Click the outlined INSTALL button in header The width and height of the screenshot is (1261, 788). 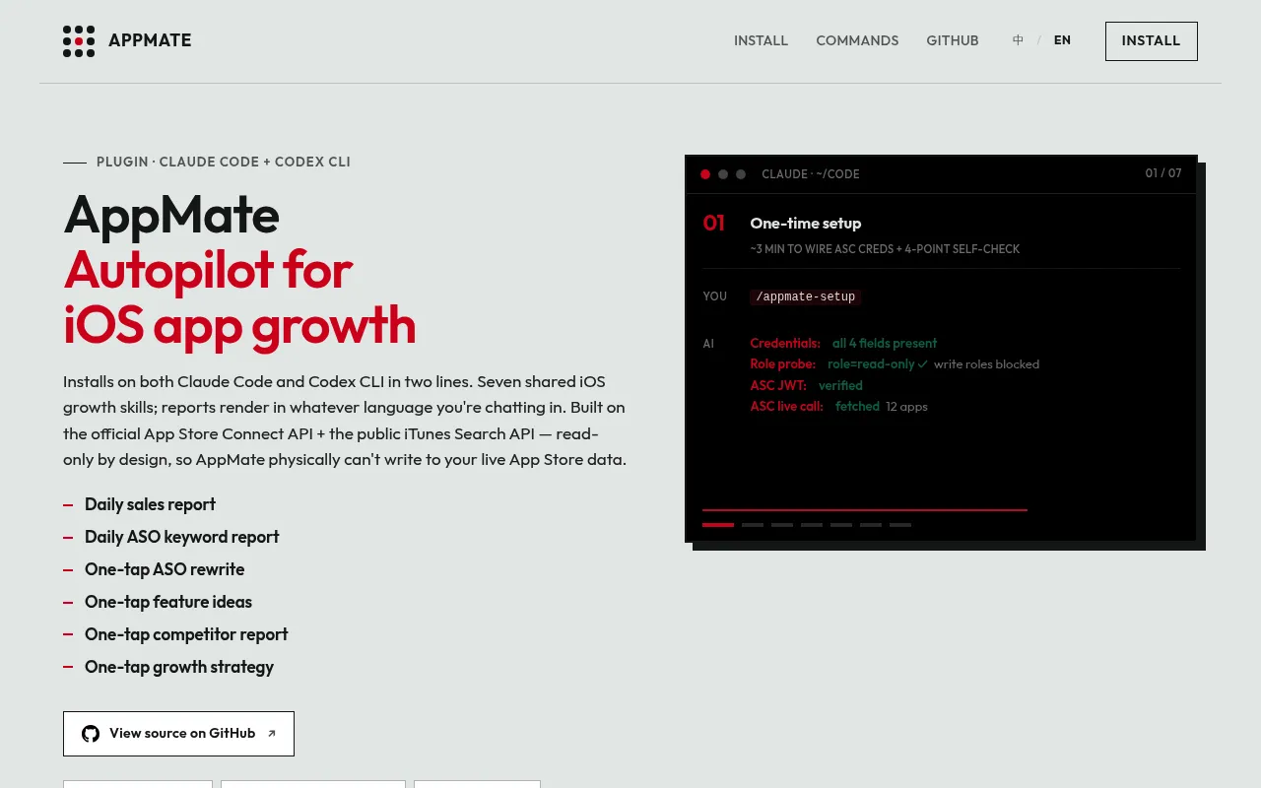pyautogui.click(x=1151, y=41)
